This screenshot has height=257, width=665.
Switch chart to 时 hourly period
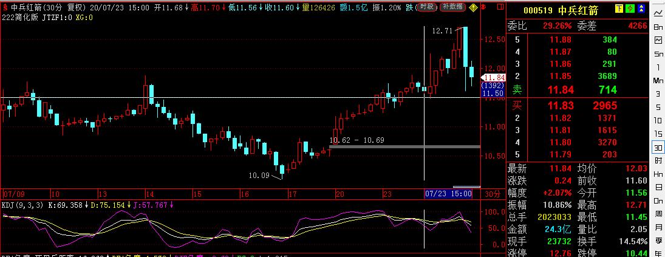pyautogui.click(x=658, y=160)
